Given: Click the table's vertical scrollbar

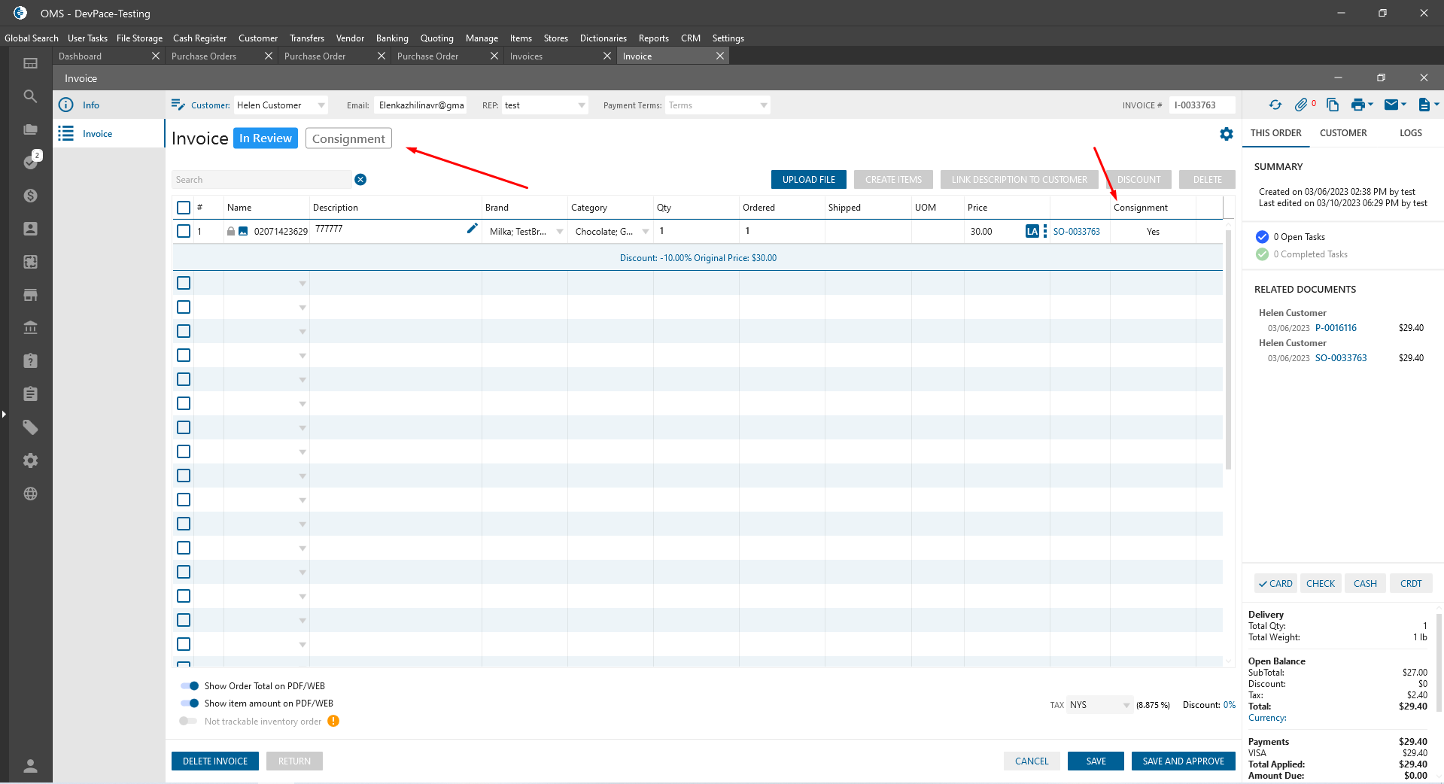Looking at the screenshot, I should [x=1228, y=350].
